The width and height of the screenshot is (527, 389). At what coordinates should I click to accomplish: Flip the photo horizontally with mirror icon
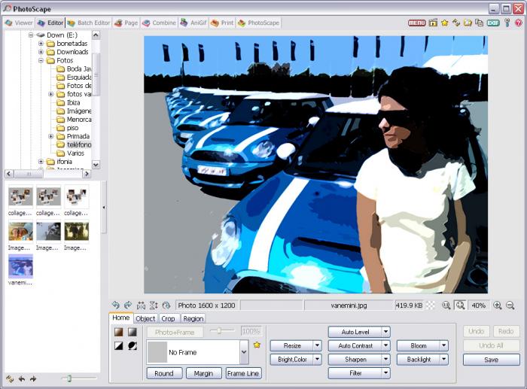tap(141, 305)
